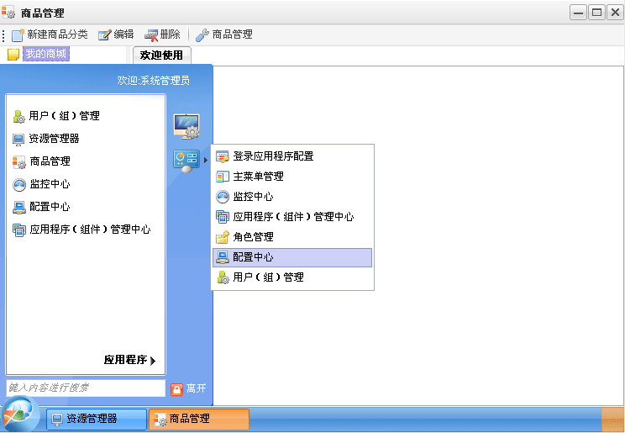The image size is (625, 433).
Task: Click the 主菜单管理 icon in submenu
Action: click(x=223, y=177)
